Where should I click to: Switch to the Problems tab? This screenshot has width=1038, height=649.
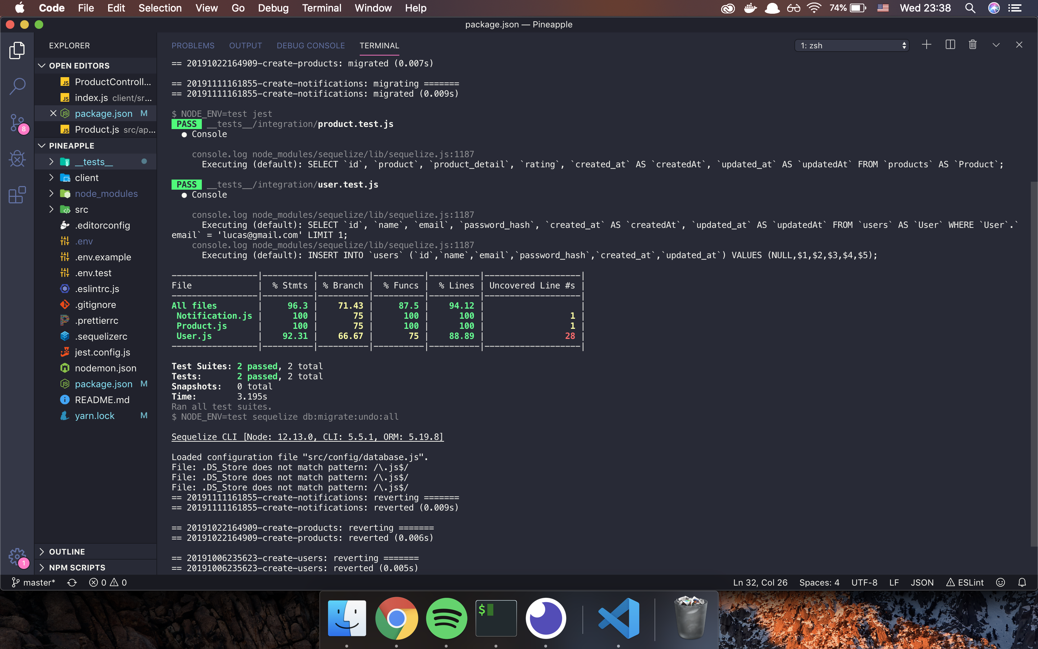(x=193, y=45)
